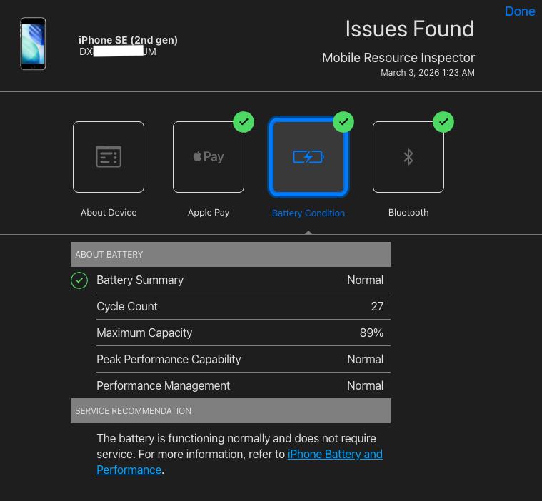
Task: Open the Bluetooth diagnostic tile
Action: 408,157
